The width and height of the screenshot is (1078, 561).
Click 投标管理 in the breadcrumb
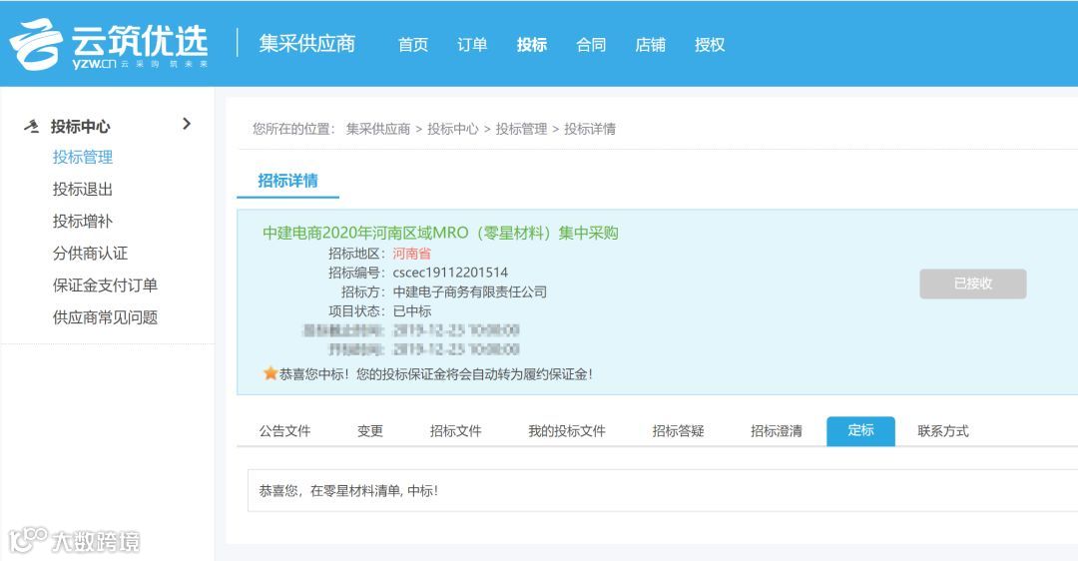coord(521,129)
